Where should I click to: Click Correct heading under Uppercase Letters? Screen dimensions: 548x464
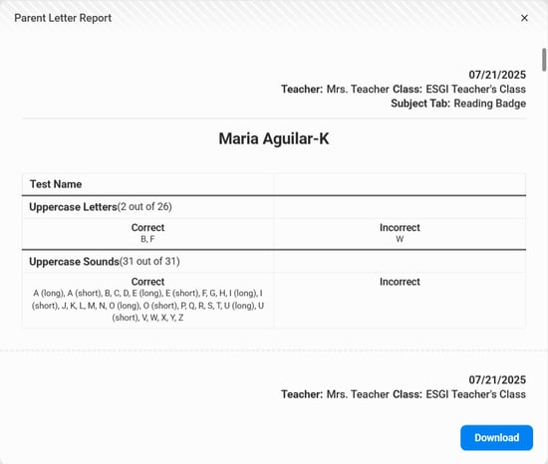[x=147, y=227]
